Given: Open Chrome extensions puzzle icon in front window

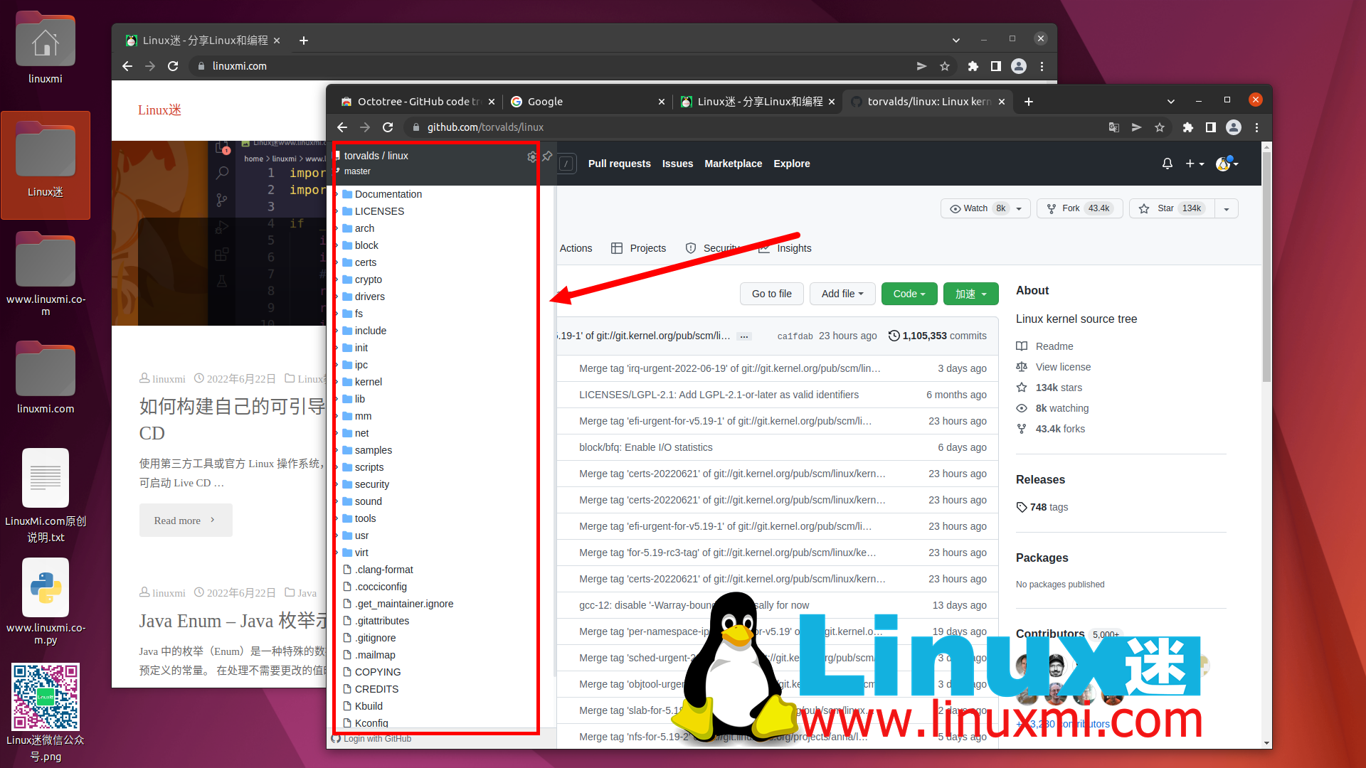Looking at the screenshot, I should [1187, 127].
